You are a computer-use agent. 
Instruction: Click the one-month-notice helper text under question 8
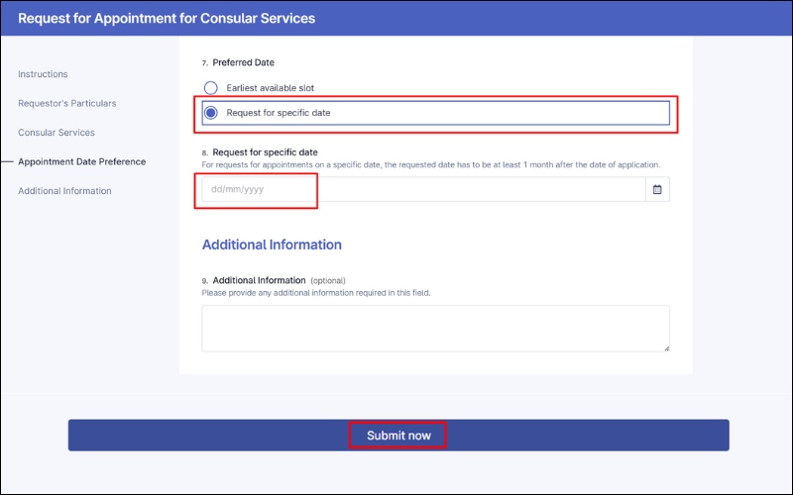[x=430, y=164]
